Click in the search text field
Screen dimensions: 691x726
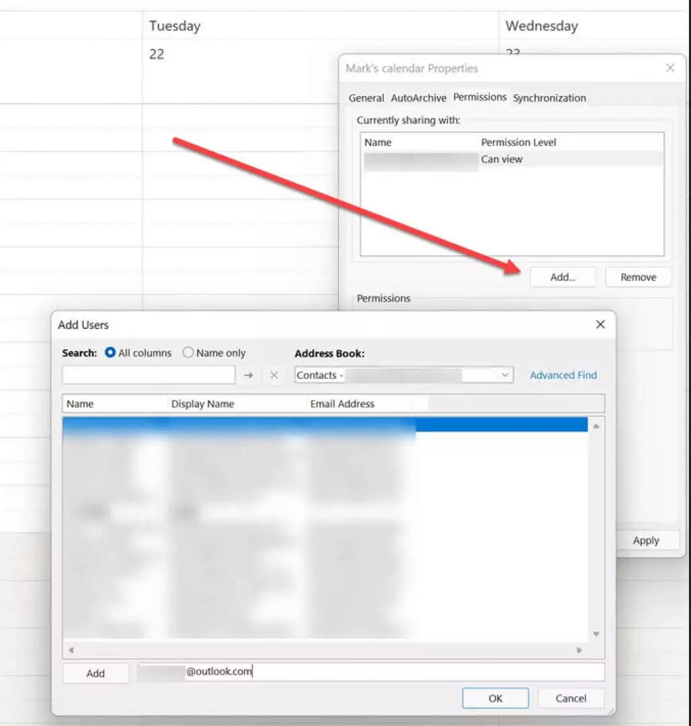[x=148, y=375]
